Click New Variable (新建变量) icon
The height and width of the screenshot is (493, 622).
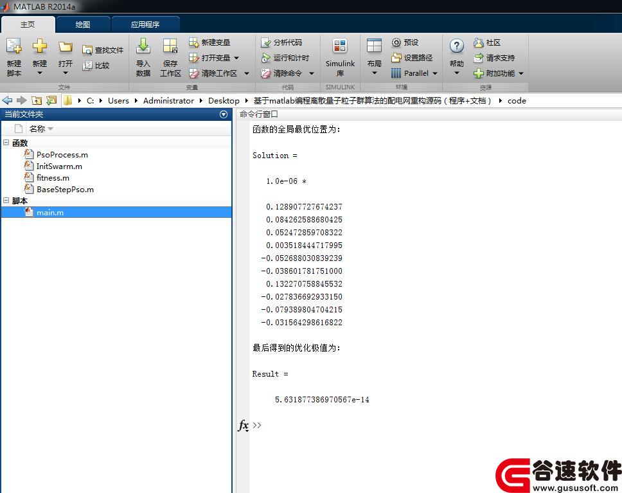tap(193, 42)
